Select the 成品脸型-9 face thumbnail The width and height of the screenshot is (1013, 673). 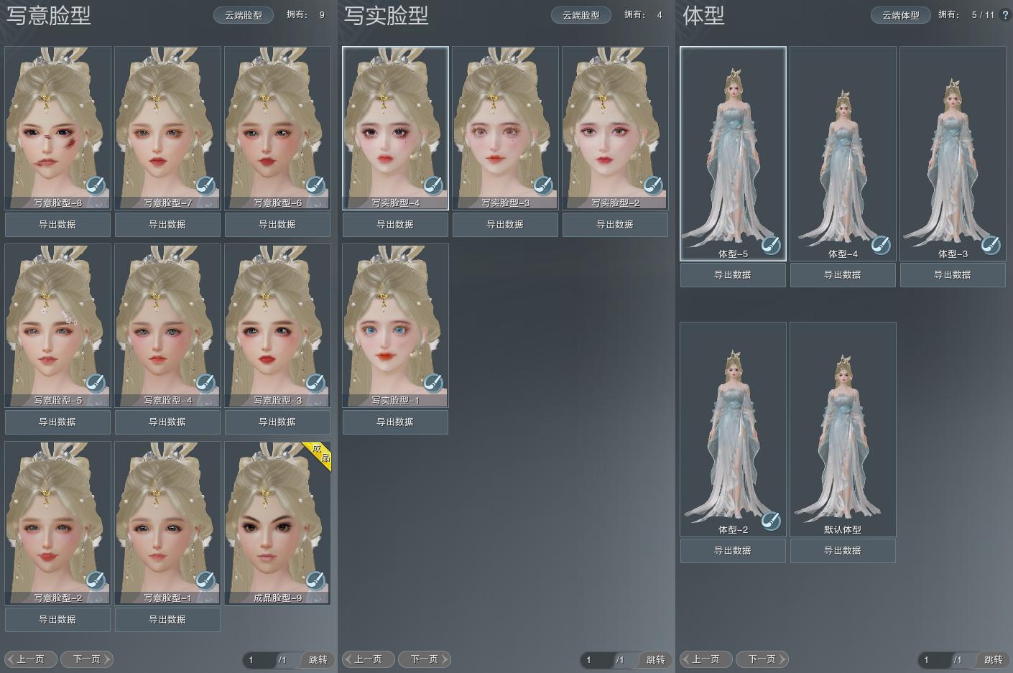point(278,523)
